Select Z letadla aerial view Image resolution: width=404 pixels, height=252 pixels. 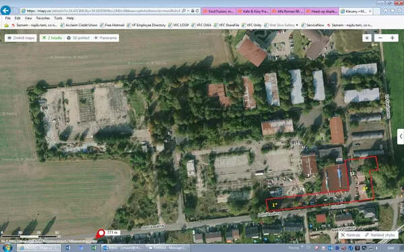pyautogui.click(x=53, y=38)
